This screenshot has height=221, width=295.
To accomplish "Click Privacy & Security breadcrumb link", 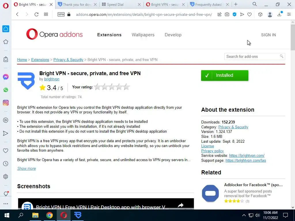I will tap(68, 60).
